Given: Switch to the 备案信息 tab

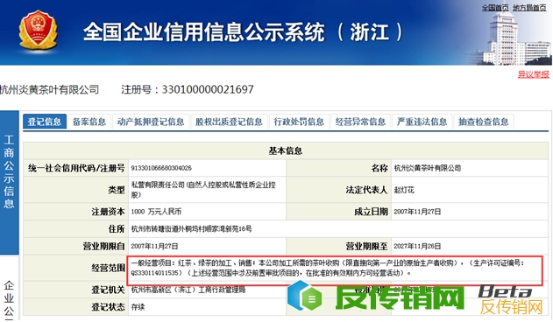Looking at the screenshot, I should tap(89, 122).
